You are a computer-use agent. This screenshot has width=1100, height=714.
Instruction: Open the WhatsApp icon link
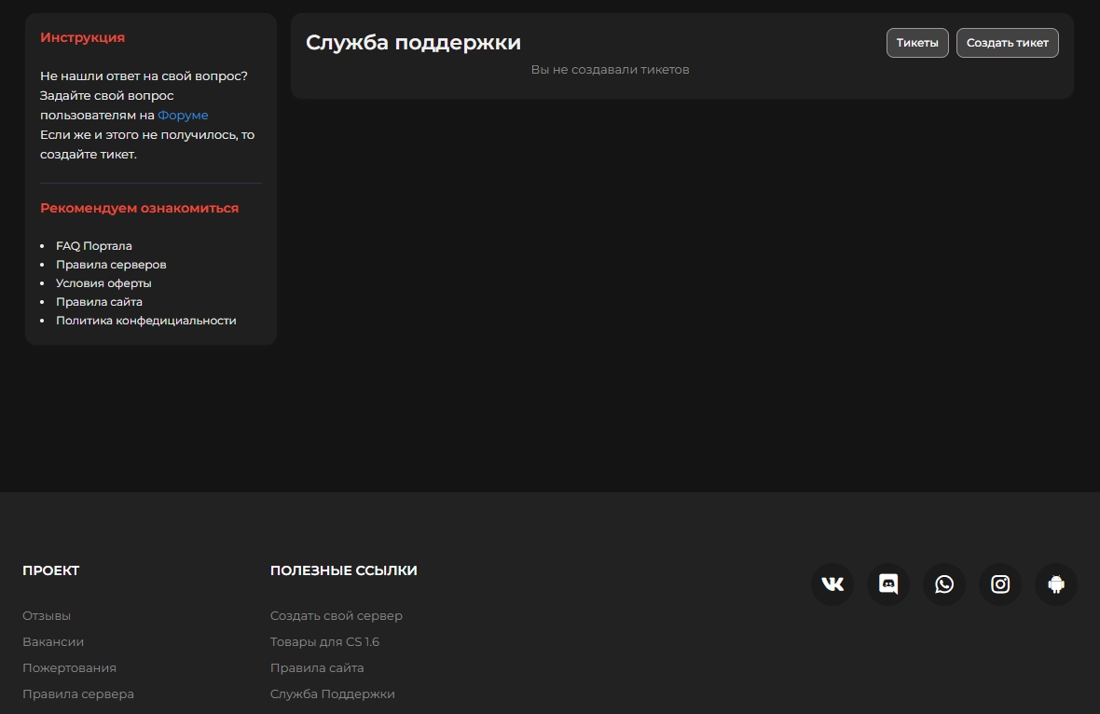[x=944, y=584]
